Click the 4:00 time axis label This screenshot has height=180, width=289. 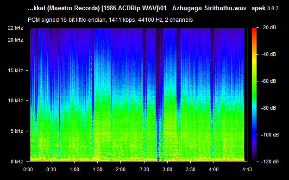point(214,169)
